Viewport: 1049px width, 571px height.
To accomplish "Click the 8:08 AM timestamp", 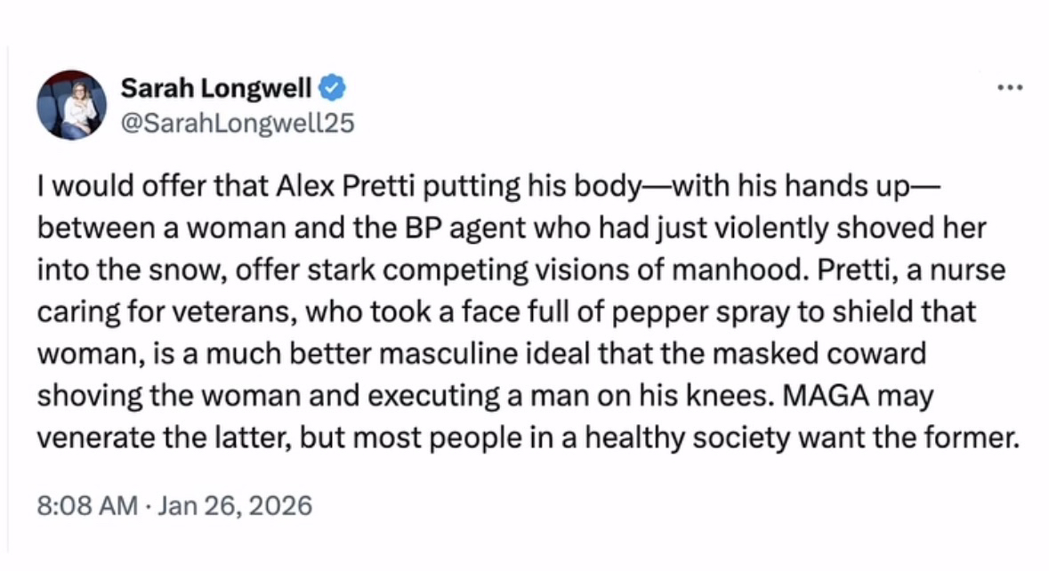I will [x=87, y=506].
